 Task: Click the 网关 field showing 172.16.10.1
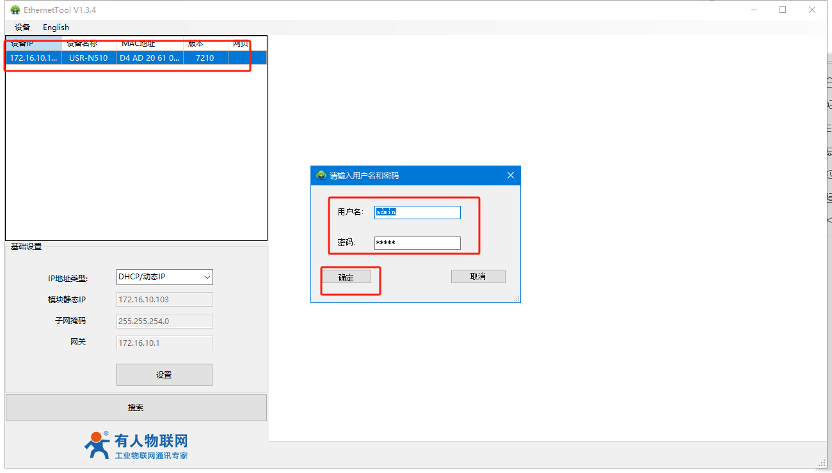pos(164,343)
